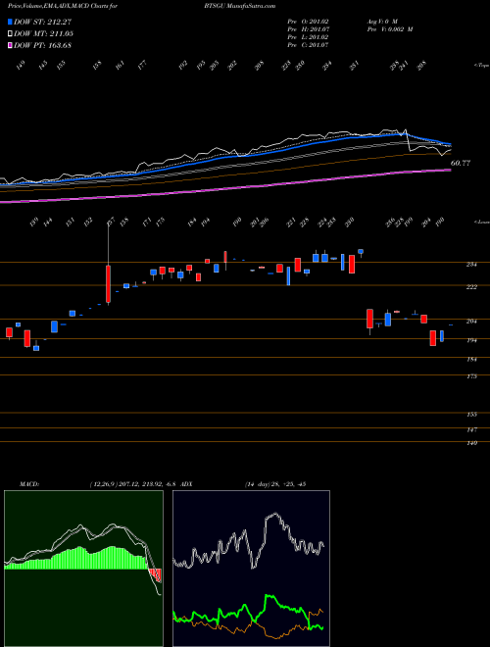
Task: Click the blue DOW ST legend swatch
Action: point(10,22)
